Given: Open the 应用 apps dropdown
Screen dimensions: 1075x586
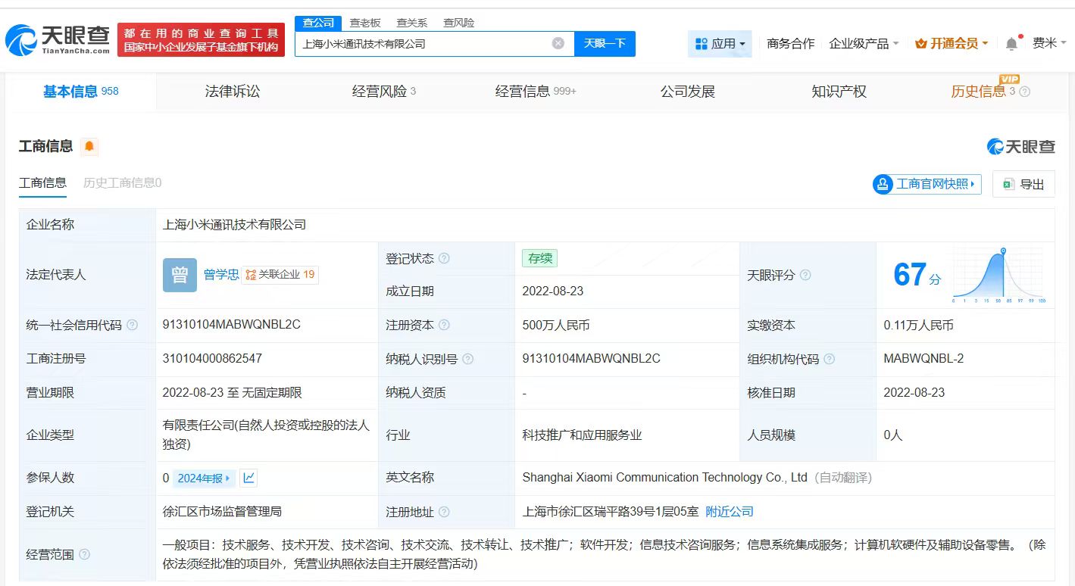Looking at the screenshot, I should coord(720,44).
